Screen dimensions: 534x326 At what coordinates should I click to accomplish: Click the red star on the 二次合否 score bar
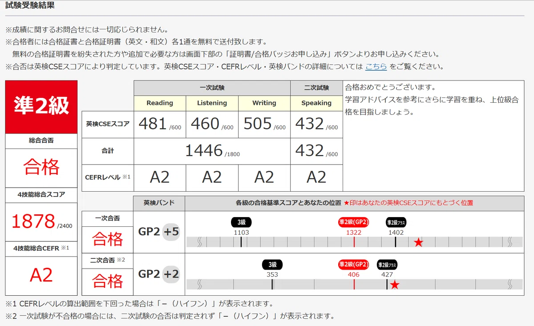point(394,285)
